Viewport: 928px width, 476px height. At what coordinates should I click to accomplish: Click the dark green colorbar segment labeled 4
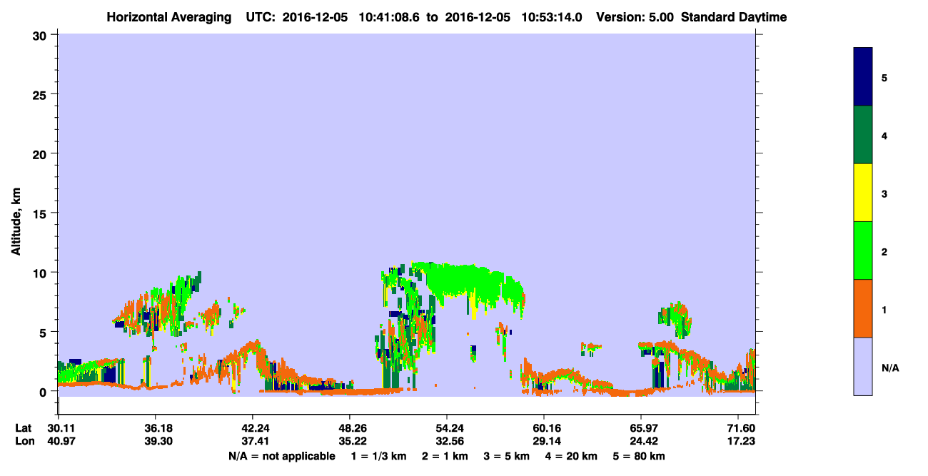(863, 135)
